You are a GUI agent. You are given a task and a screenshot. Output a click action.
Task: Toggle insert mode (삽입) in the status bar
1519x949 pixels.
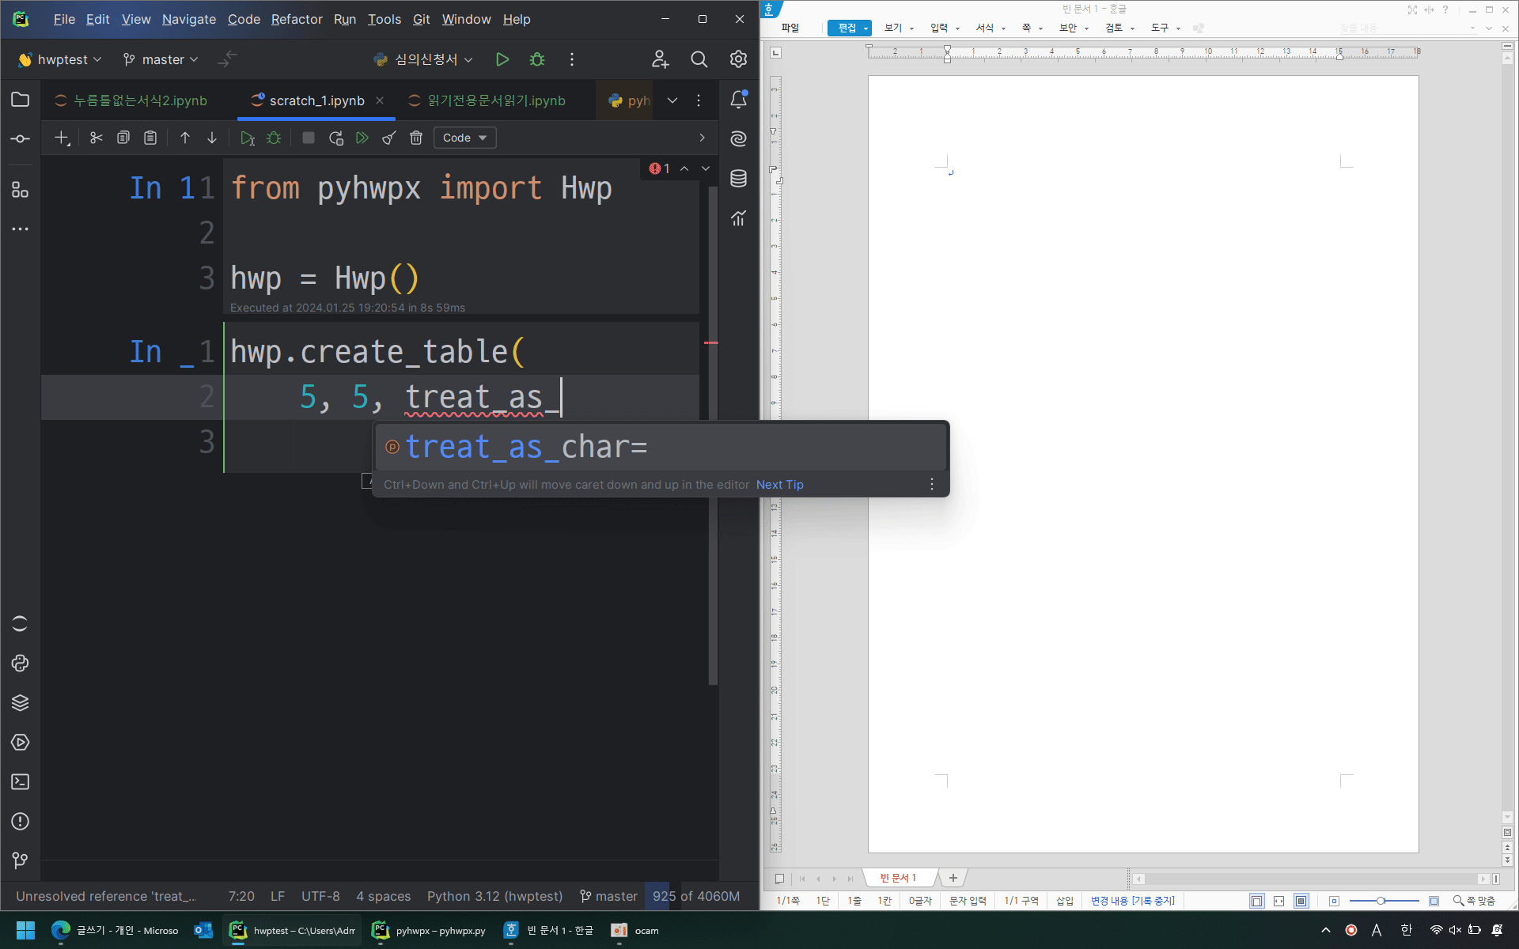pos(1065,901)
